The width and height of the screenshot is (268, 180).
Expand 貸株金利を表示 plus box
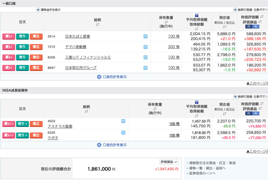38,10
